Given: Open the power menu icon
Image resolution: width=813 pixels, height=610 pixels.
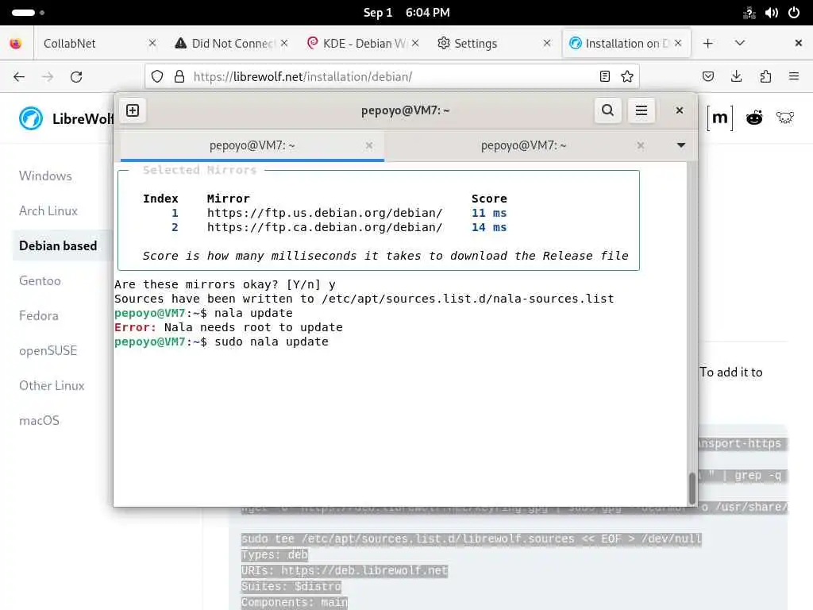Looking at the screenshot, I should (x=794, y=13).
